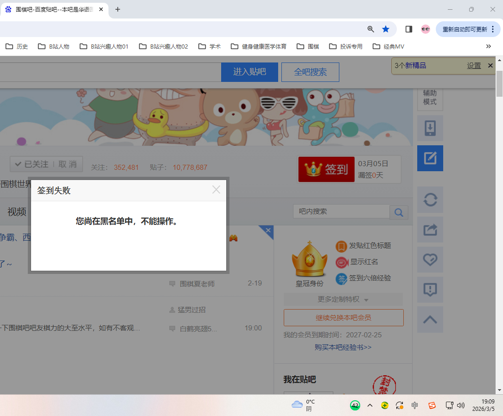Switch to the 视频 tab
This screenshot has width=503, height=416.
click(17, 212)
